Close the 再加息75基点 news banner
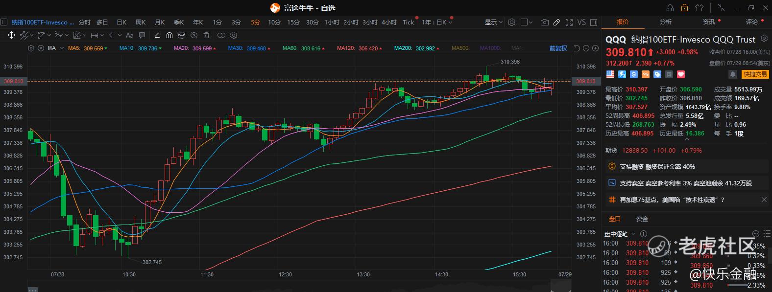772x292 pixels. [x=764, y=200]
